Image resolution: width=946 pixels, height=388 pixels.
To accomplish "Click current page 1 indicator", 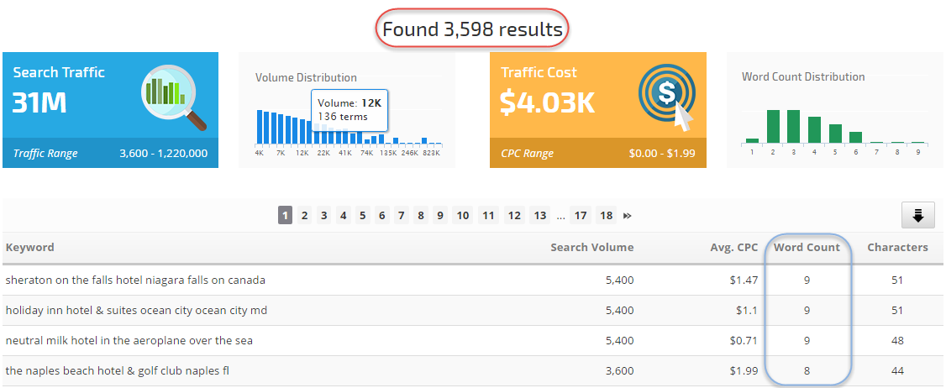I will tap(286, 216).
